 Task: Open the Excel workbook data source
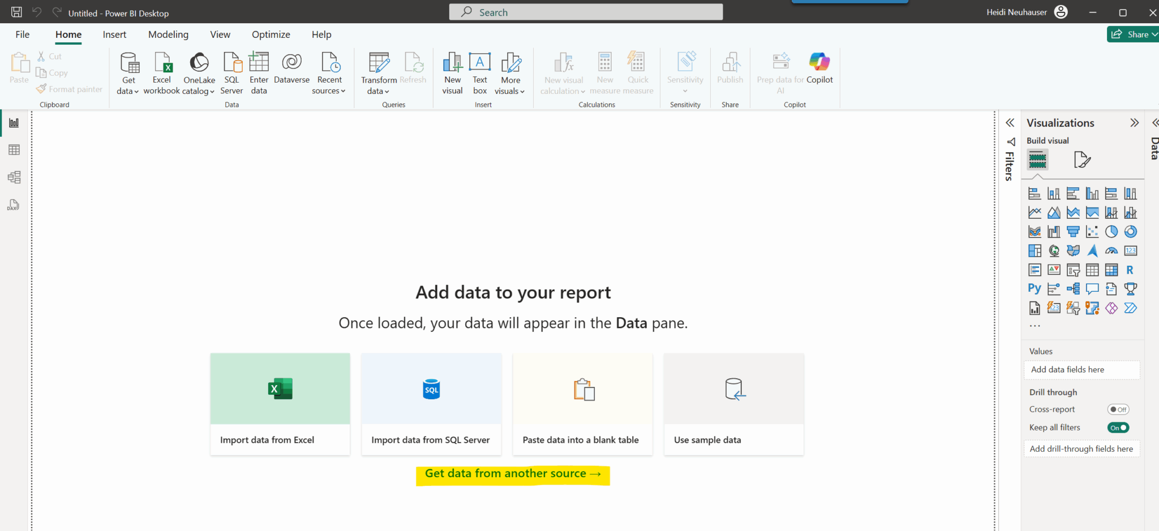162,74
